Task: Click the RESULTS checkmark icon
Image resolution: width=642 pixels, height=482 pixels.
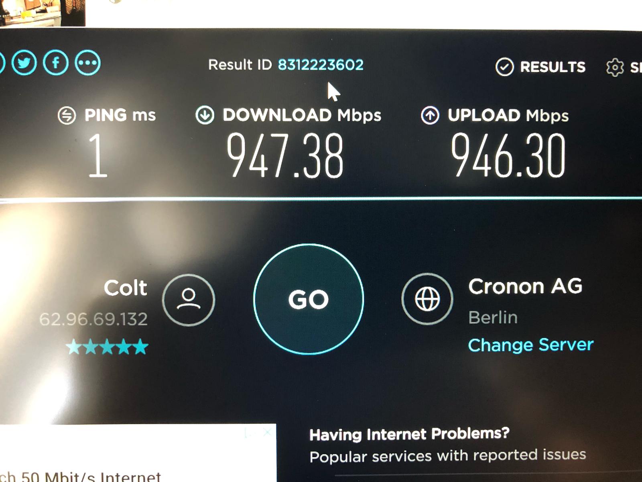Action: [x=504, y=67]
